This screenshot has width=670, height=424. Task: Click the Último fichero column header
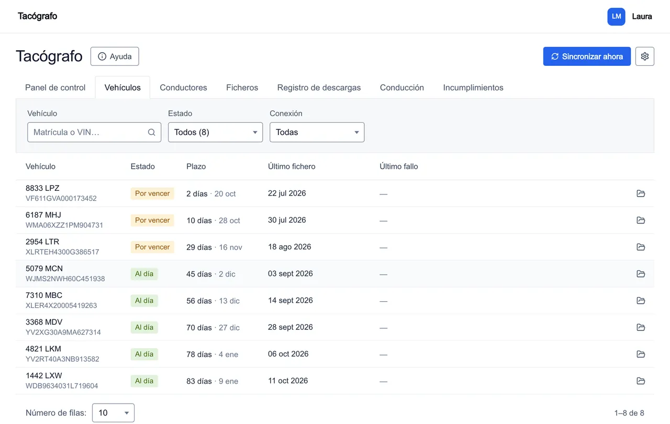(x=292, y=166)
